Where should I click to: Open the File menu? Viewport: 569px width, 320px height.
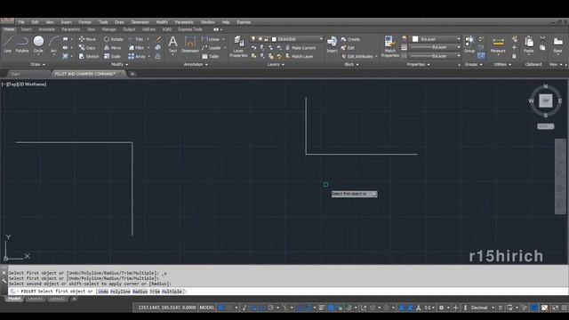(x=21, y=22)
